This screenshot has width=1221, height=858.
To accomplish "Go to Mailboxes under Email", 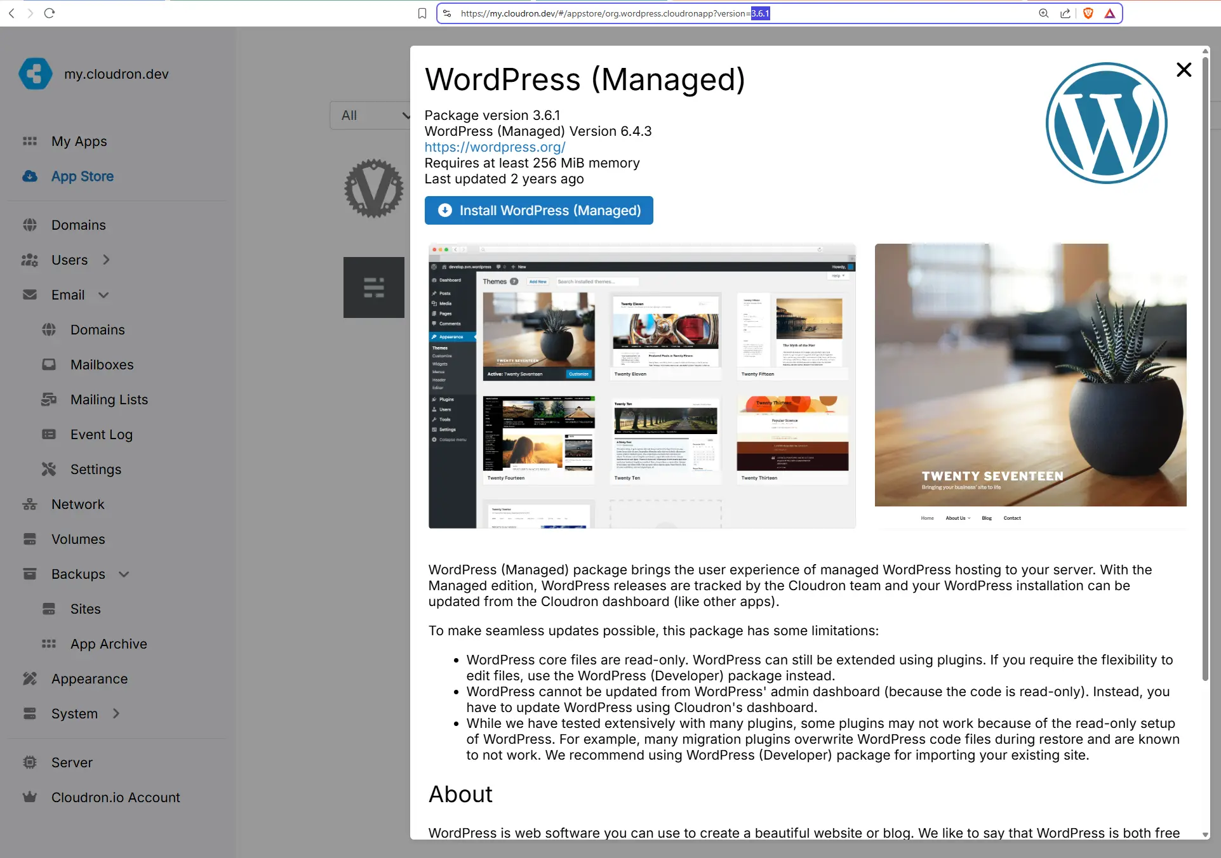I will pyautogui.click(x=102, y=365).
